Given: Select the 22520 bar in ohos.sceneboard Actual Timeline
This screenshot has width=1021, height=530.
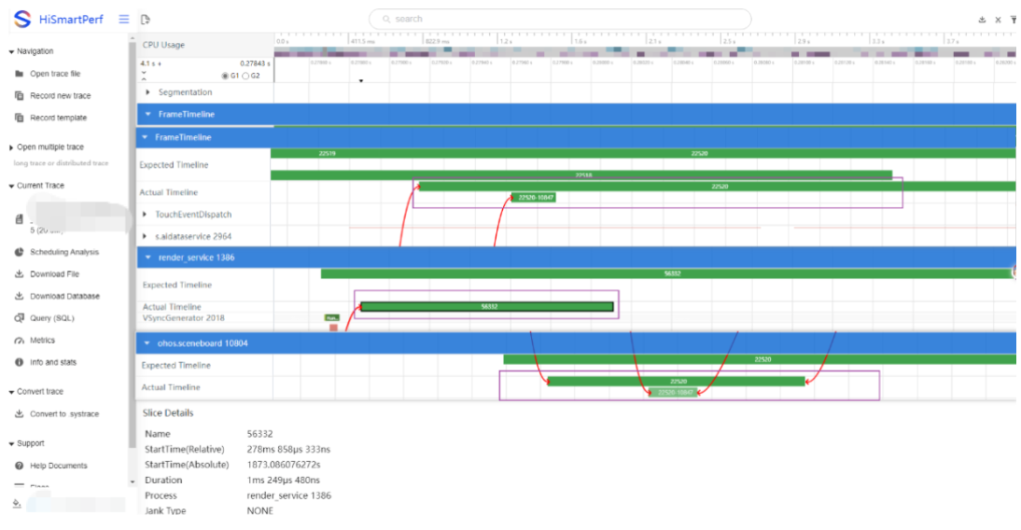Looking at the screenshot, I should [677, 382].
